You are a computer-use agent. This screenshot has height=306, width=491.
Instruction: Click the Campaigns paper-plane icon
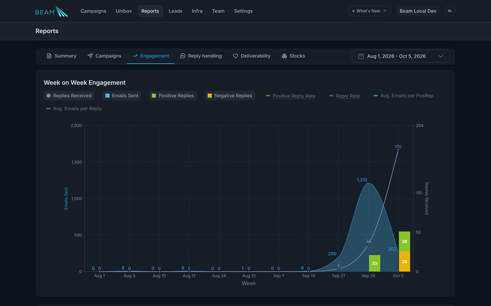click(90, 56)
